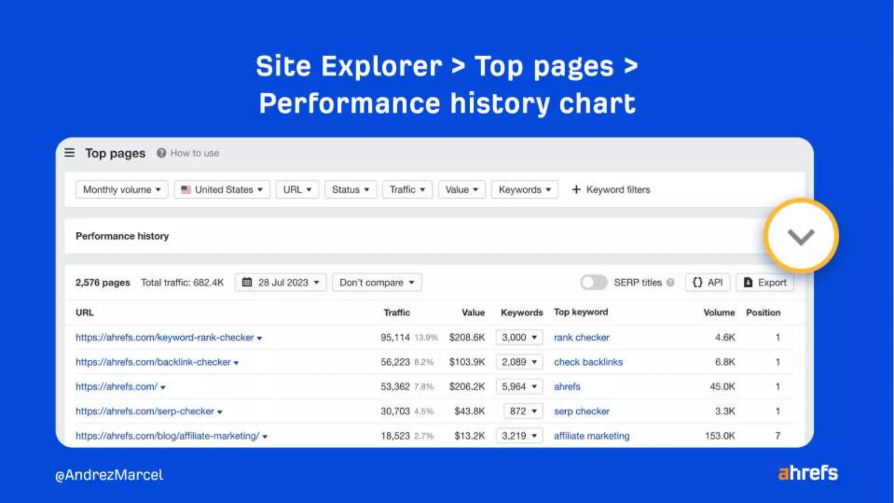Expand the 2,089 keywords dropdown
894x503 pixels.
[519, 362]
